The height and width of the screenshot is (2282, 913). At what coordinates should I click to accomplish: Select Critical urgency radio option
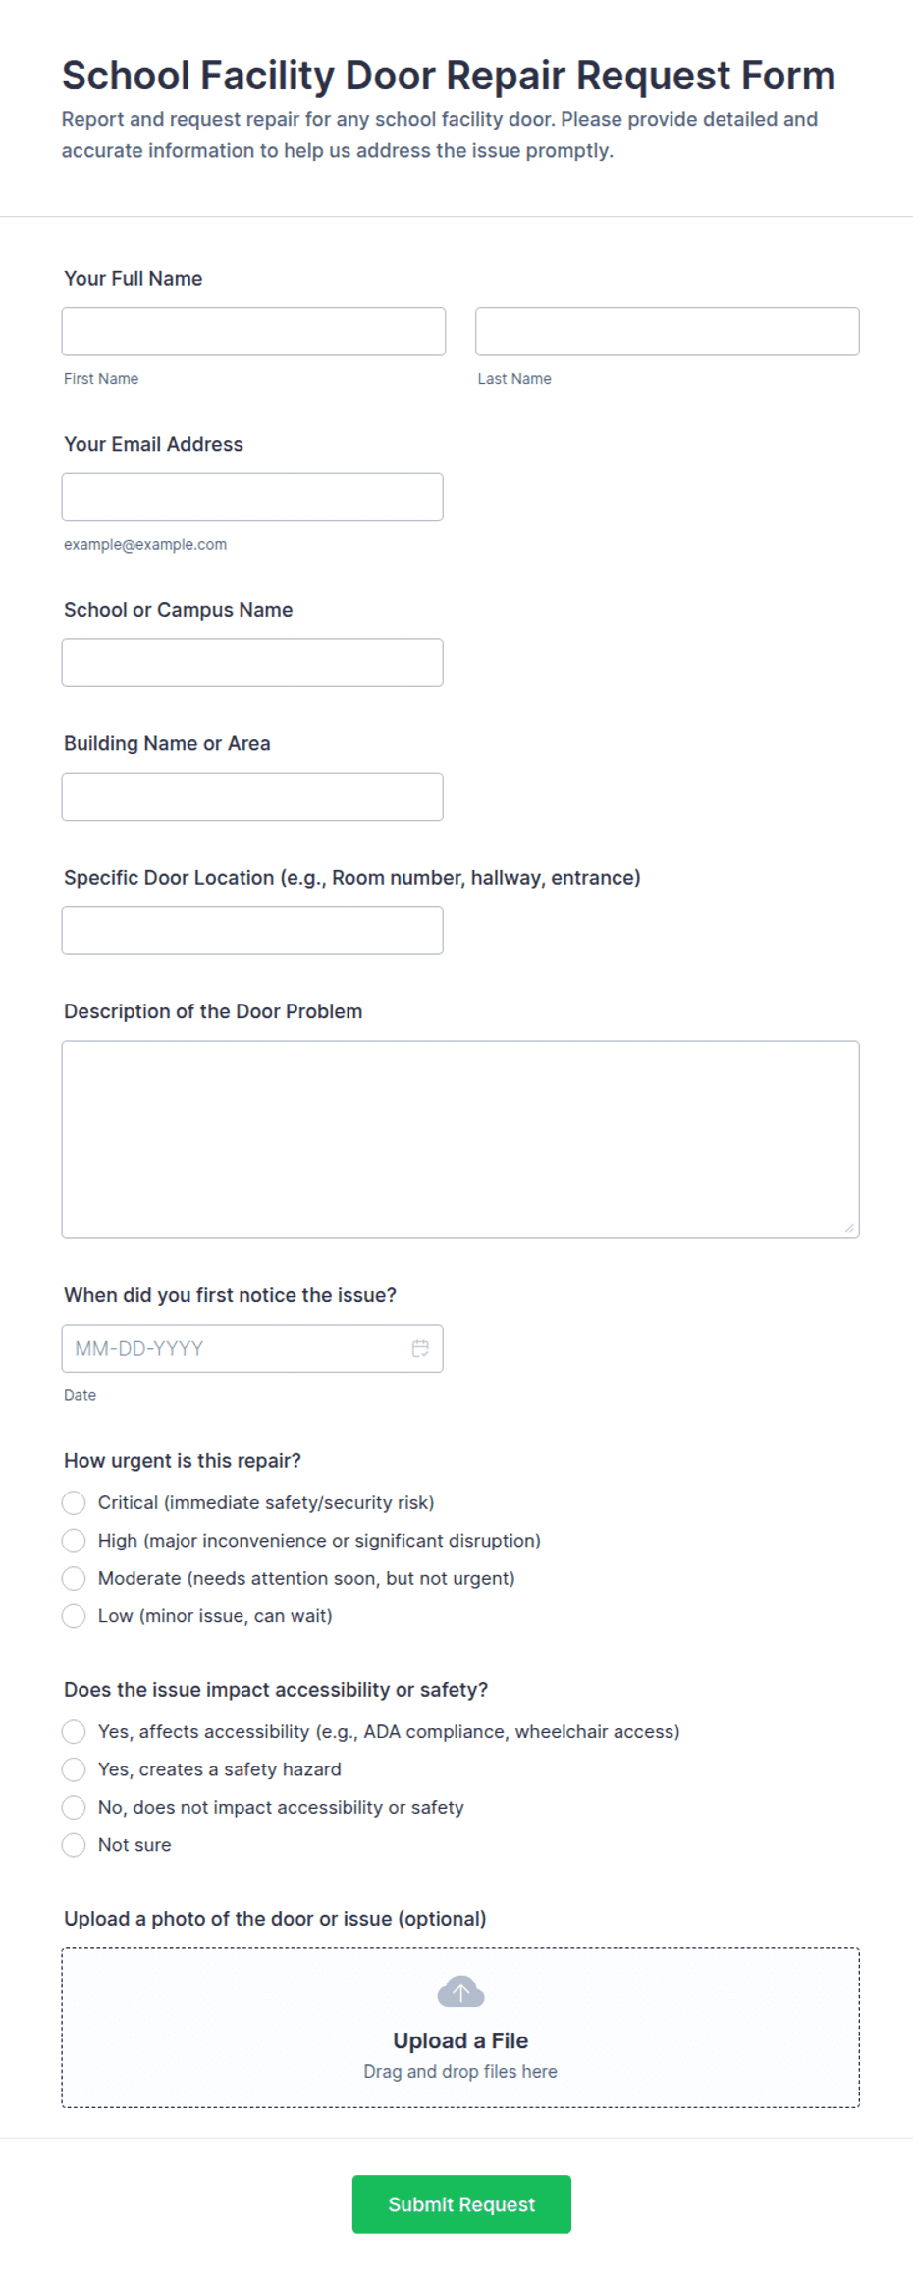pos(74,1502)
